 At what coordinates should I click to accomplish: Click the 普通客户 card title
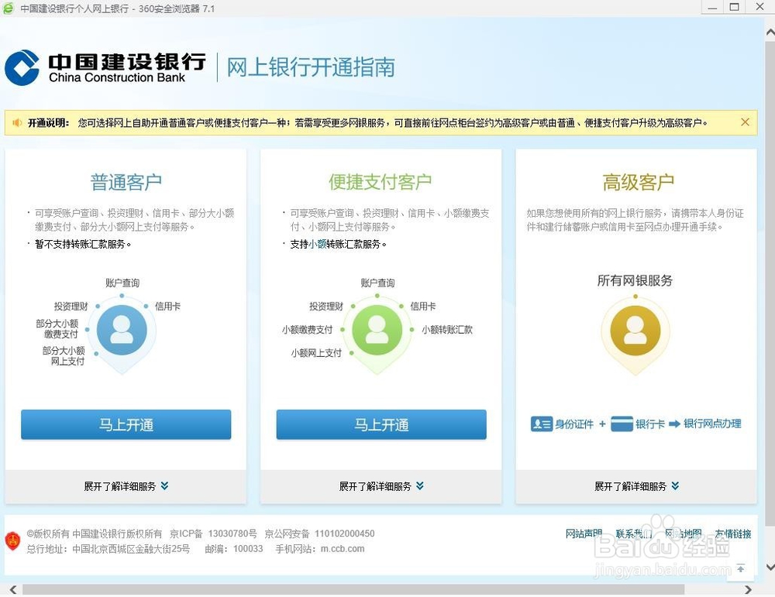(x=126, y=182)
